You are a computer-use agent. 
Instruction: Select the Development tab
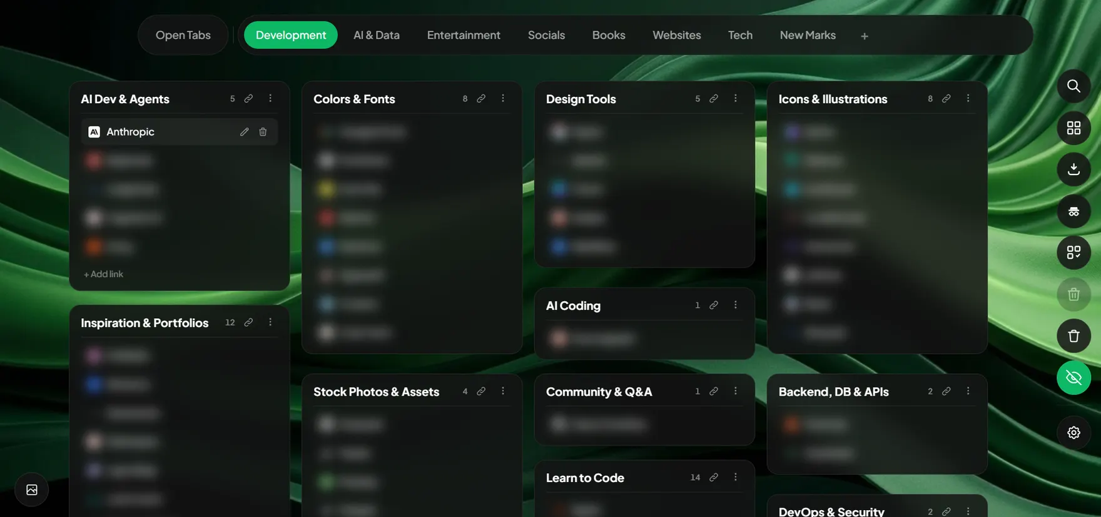click(291, 35)
